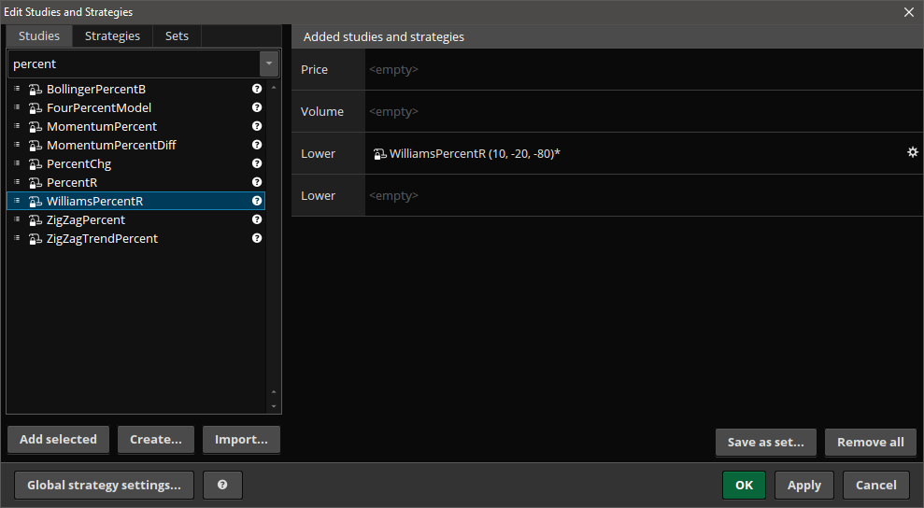
Task: Click the Apply button
Action: 803,485
